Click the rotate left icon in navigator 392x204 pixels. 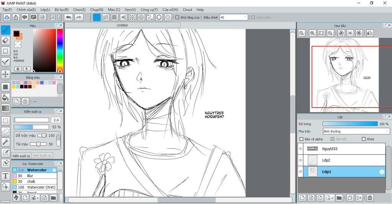pyautogui.click(x=341, y=33)
